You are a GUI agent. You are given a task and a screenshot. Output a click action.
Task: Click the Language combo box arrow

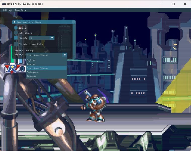65,55
